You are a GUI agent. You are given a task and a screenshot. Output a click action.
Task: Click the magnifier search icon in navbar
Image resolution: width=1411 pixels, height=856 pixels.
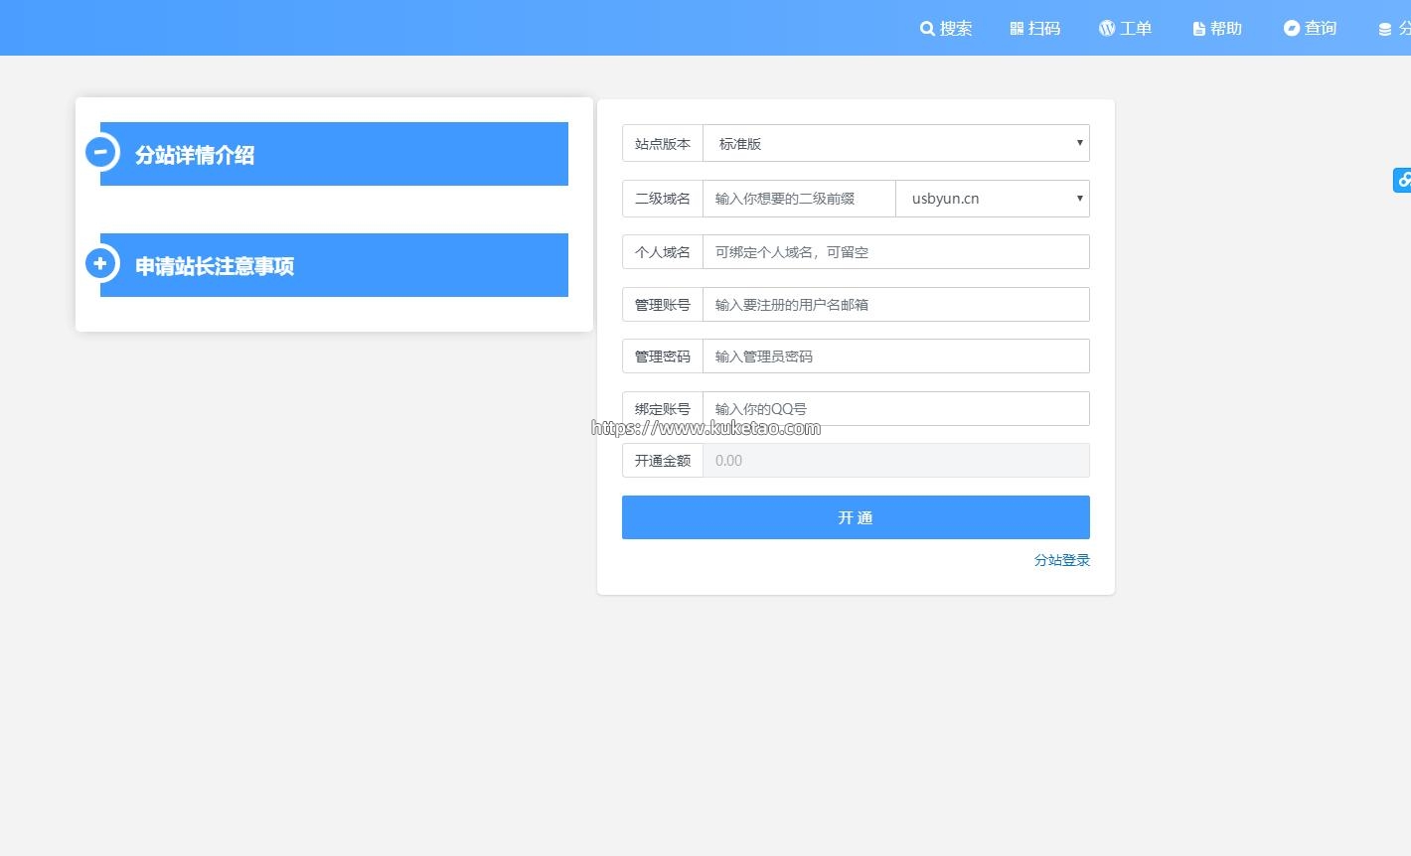point(927,29)
